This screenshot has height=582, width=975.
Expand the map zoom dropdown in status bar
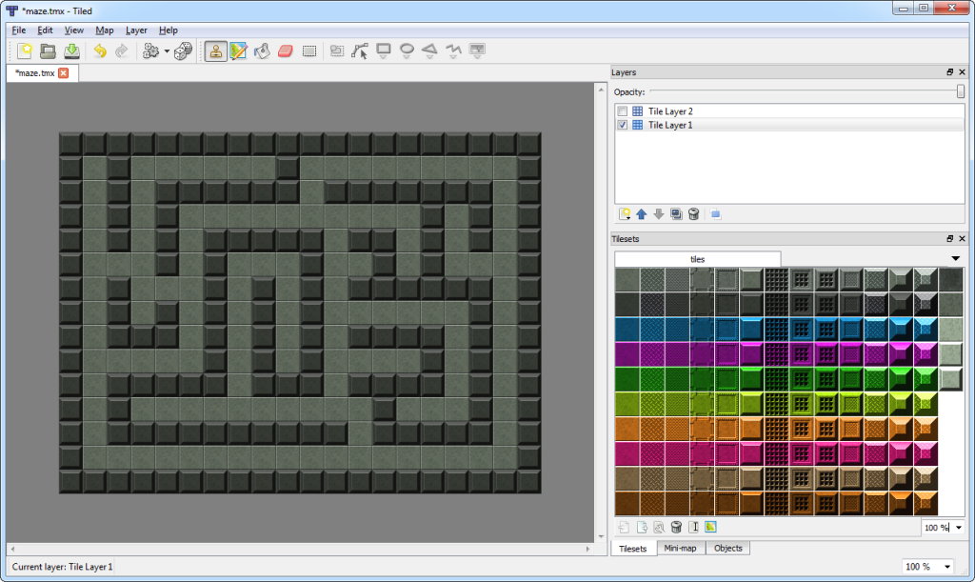tap(947, 567)
